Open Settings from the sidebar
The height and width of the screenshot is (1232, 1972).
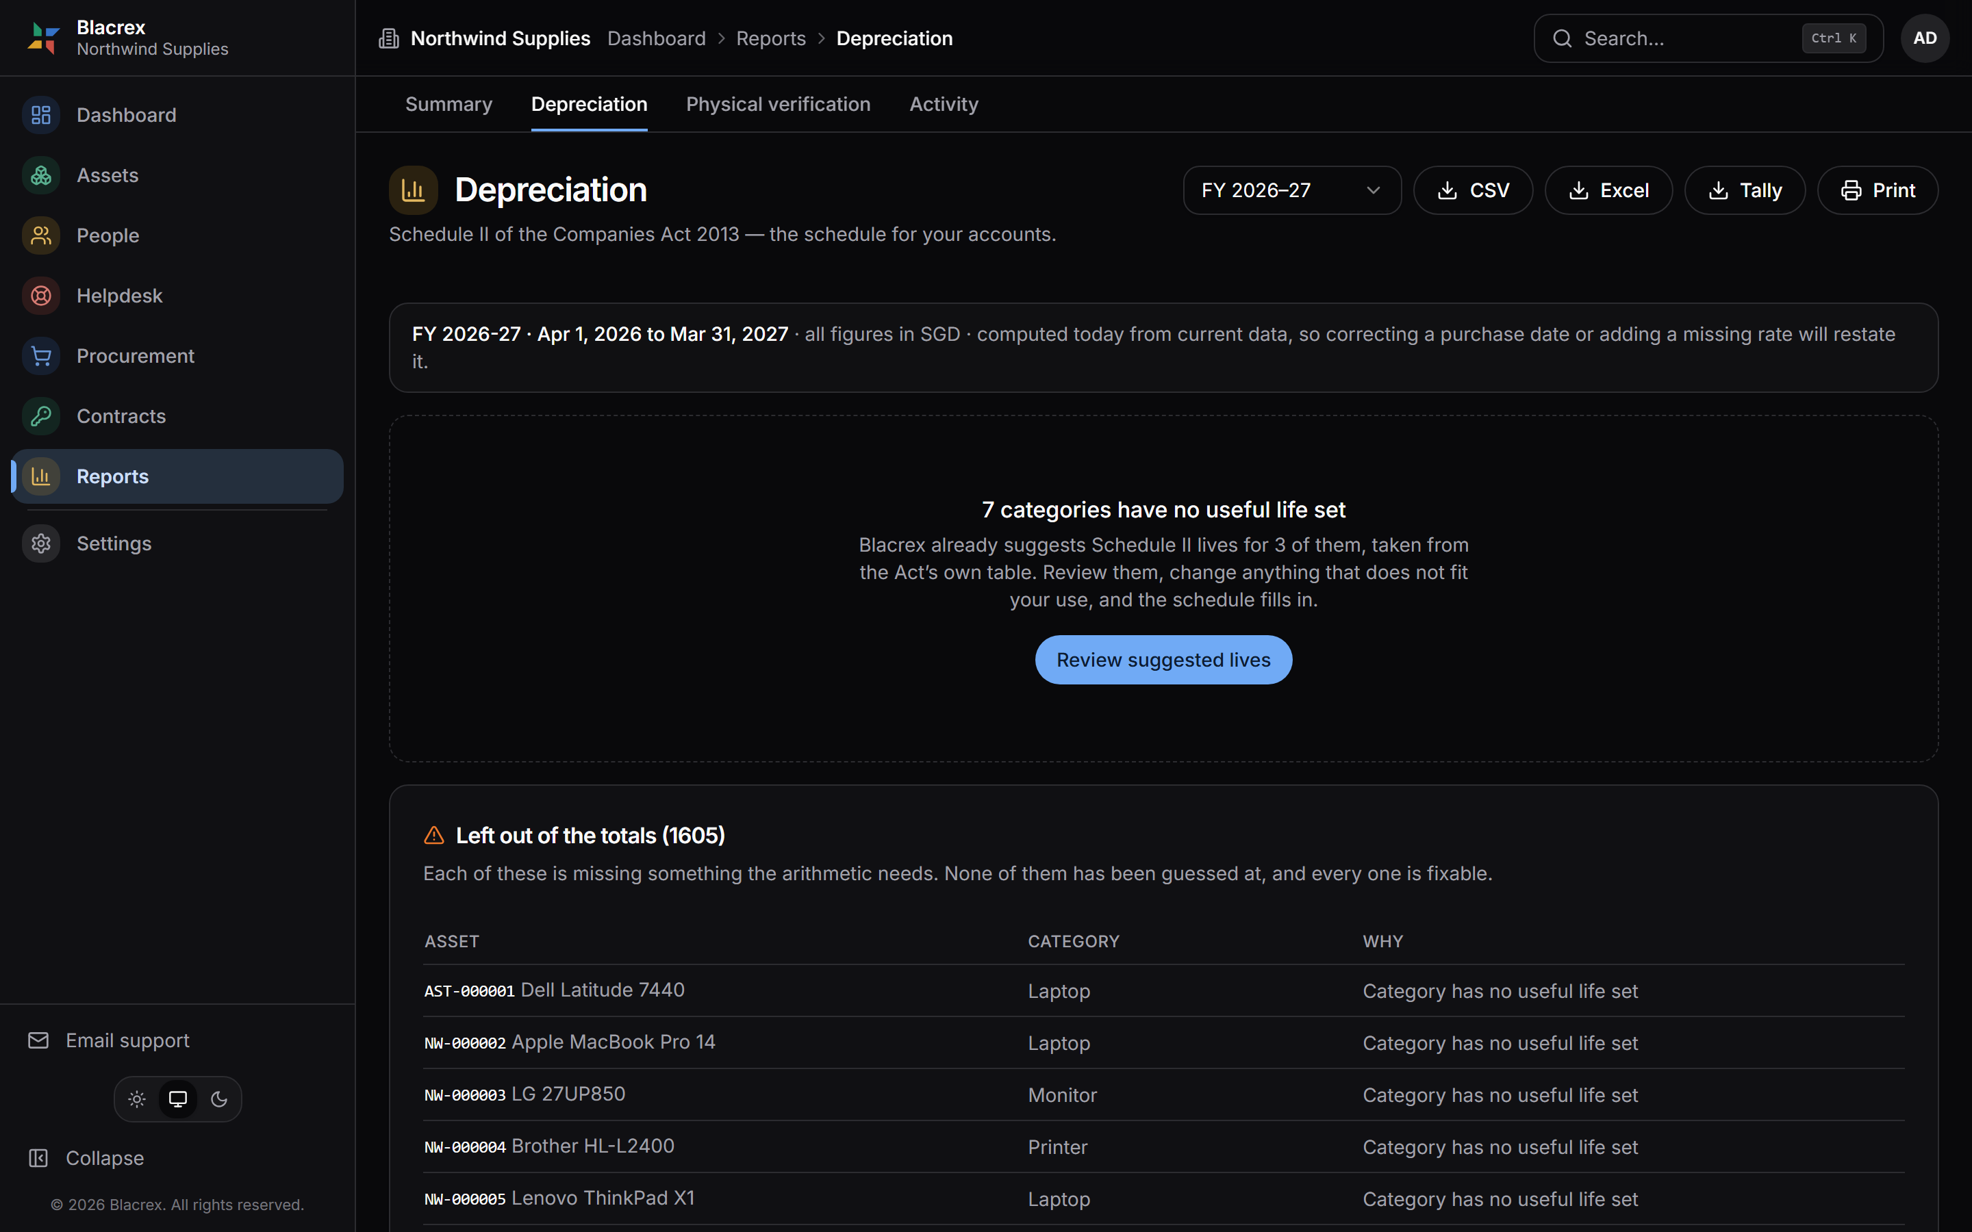[x=177, y=543]
